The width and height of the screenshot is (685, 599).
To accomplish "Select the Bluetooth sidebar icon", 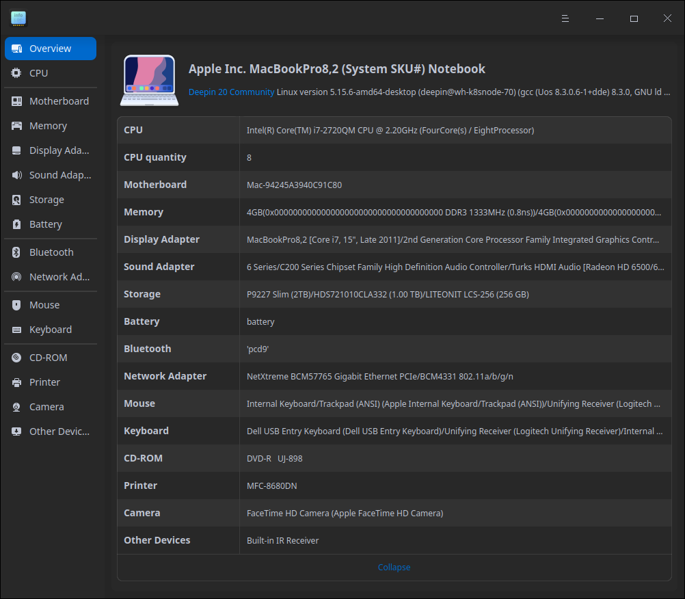I will pyautogui.click(x=16, y=252).
